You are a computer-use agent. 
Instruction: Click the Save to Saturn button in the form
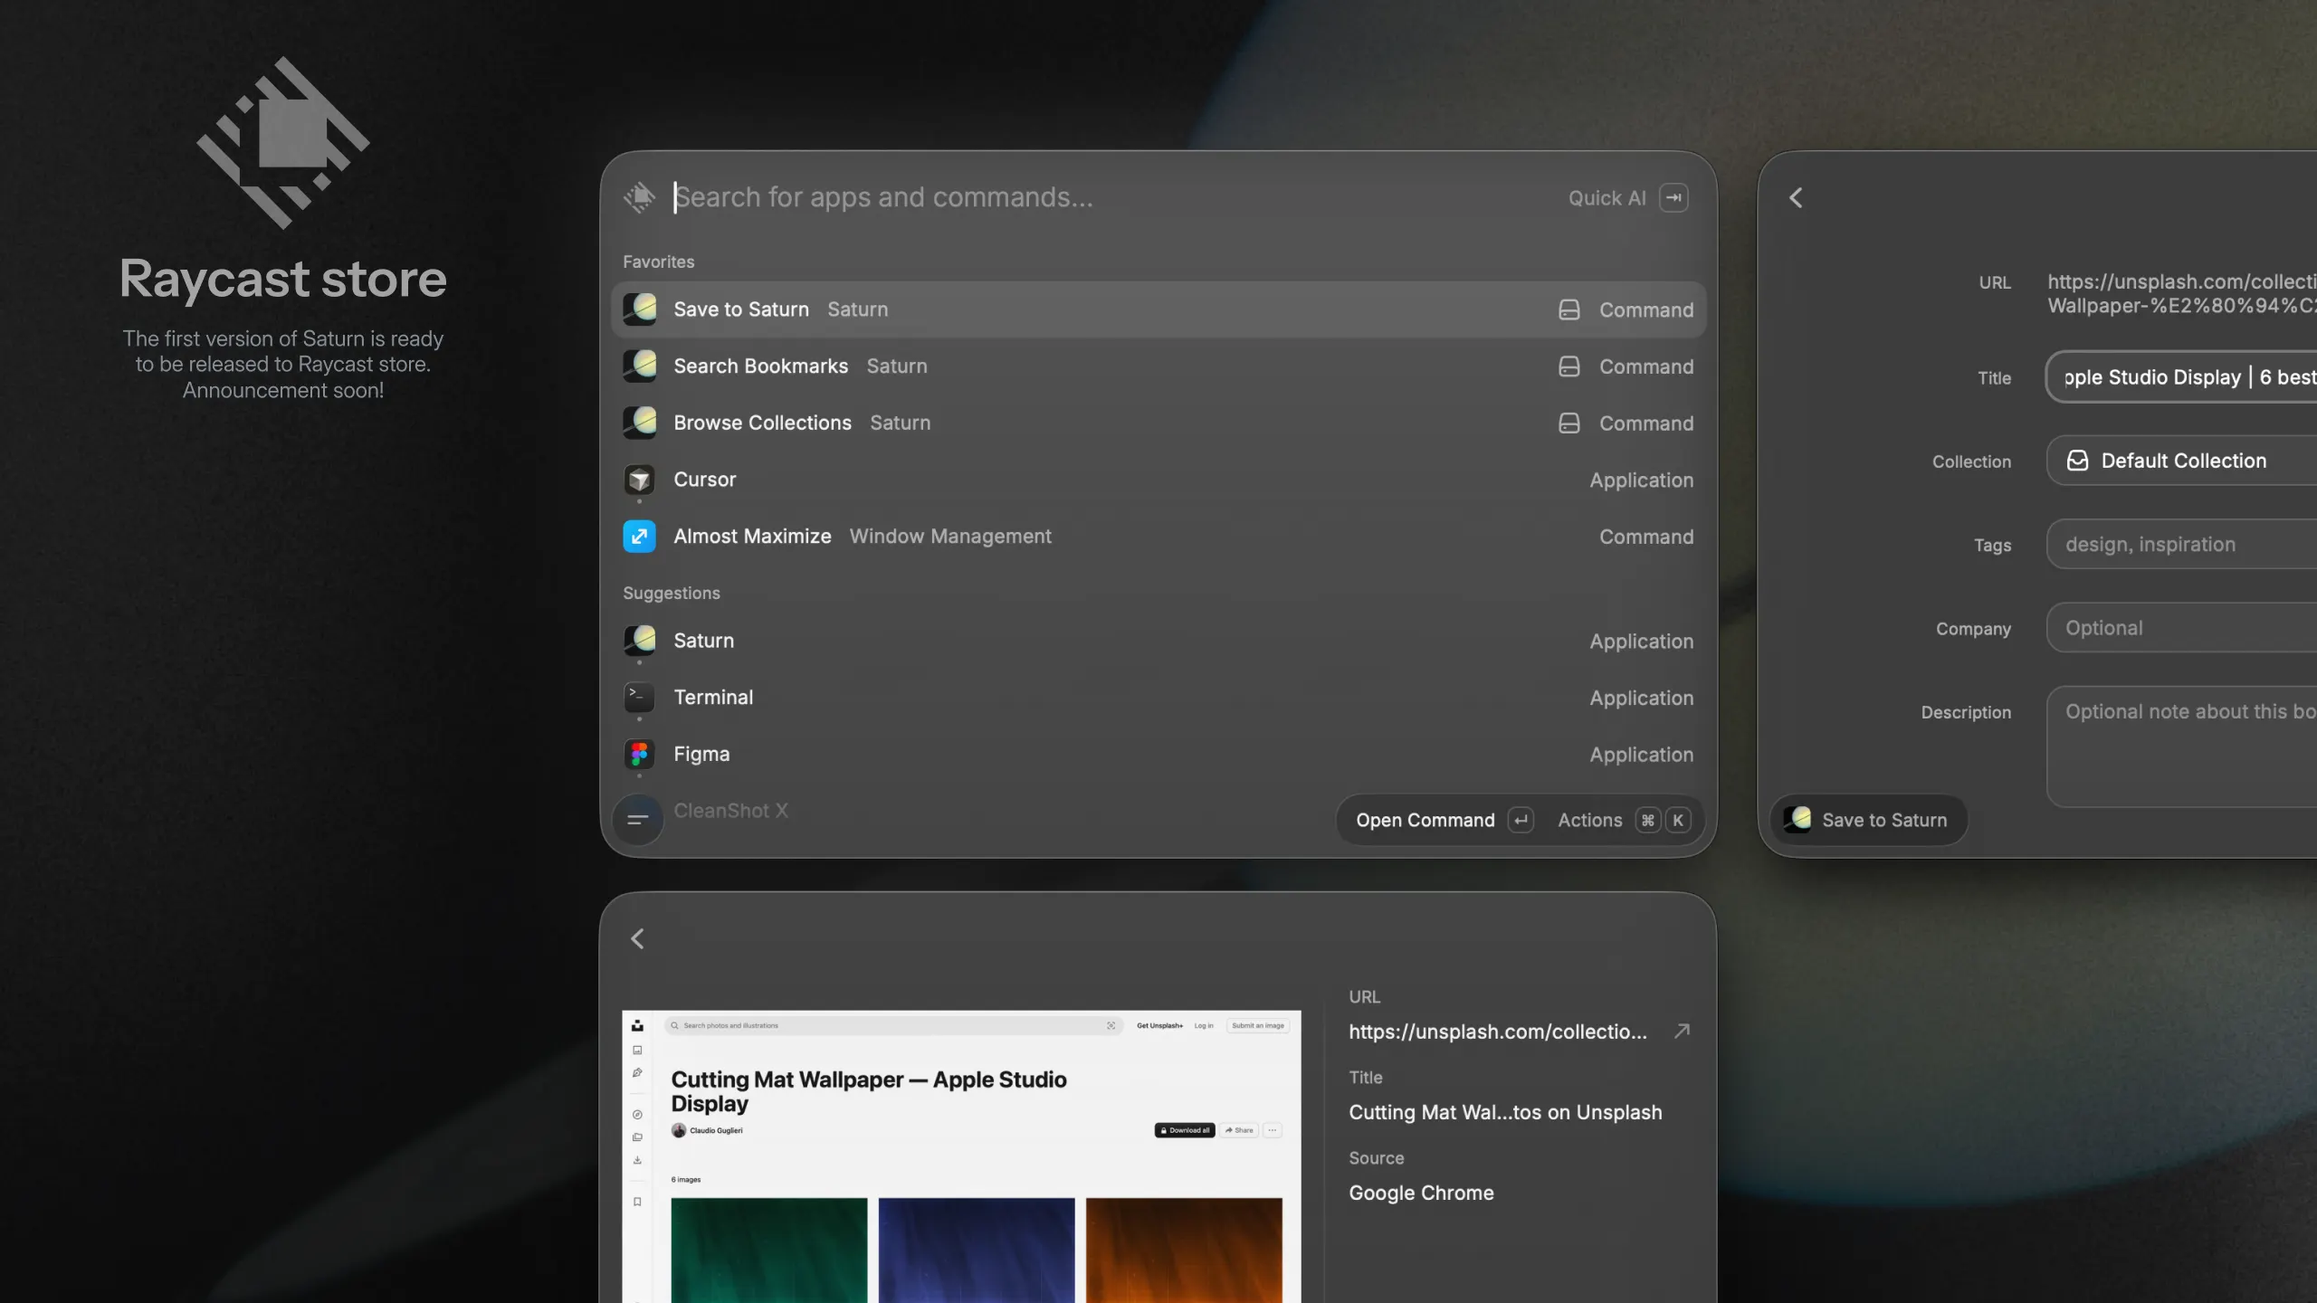click(x=1867, y=820)
